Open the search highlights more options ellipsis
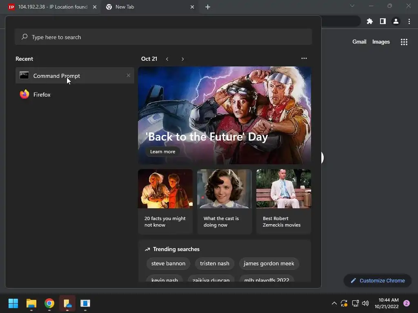This screenshot has height=313, width=418. click(304, 58)
